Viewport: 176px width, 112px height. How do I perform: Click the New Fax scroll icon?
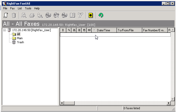[x=6, y=15]
